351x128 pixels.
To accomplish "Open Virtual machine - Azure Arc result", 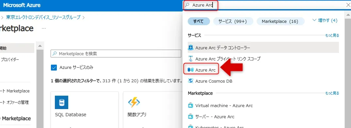I will [263, 105].
